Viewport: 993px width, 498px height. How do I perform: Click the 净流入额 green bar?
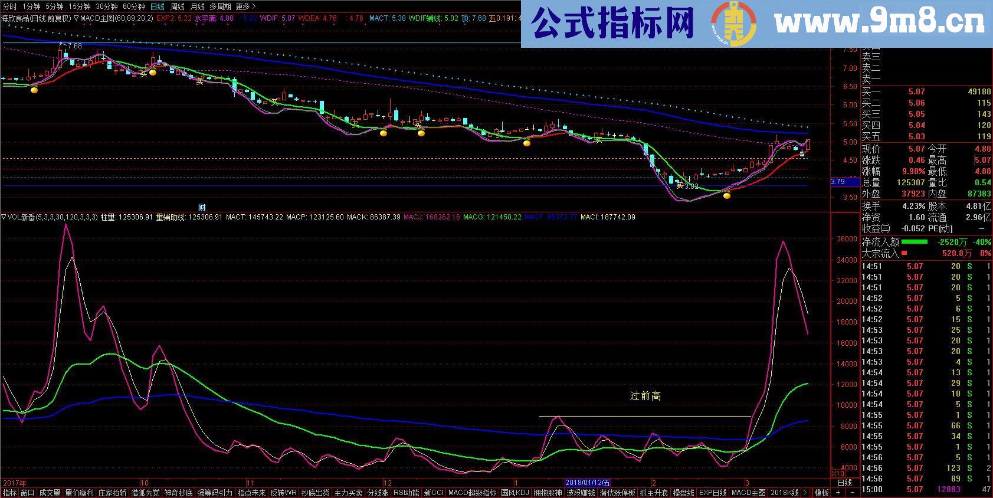[x=914, y=242]
